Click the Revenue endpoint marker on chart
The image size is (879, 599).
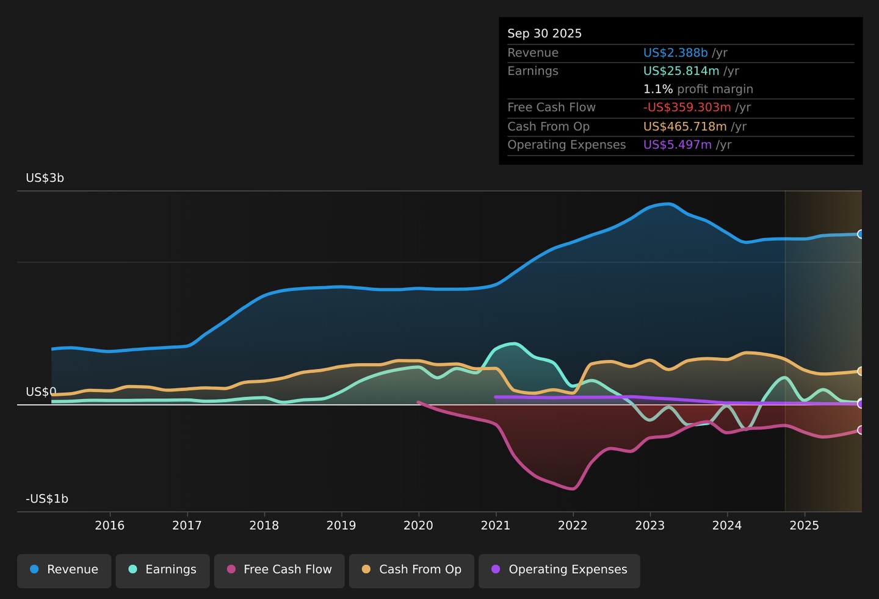tap(861, 234)
